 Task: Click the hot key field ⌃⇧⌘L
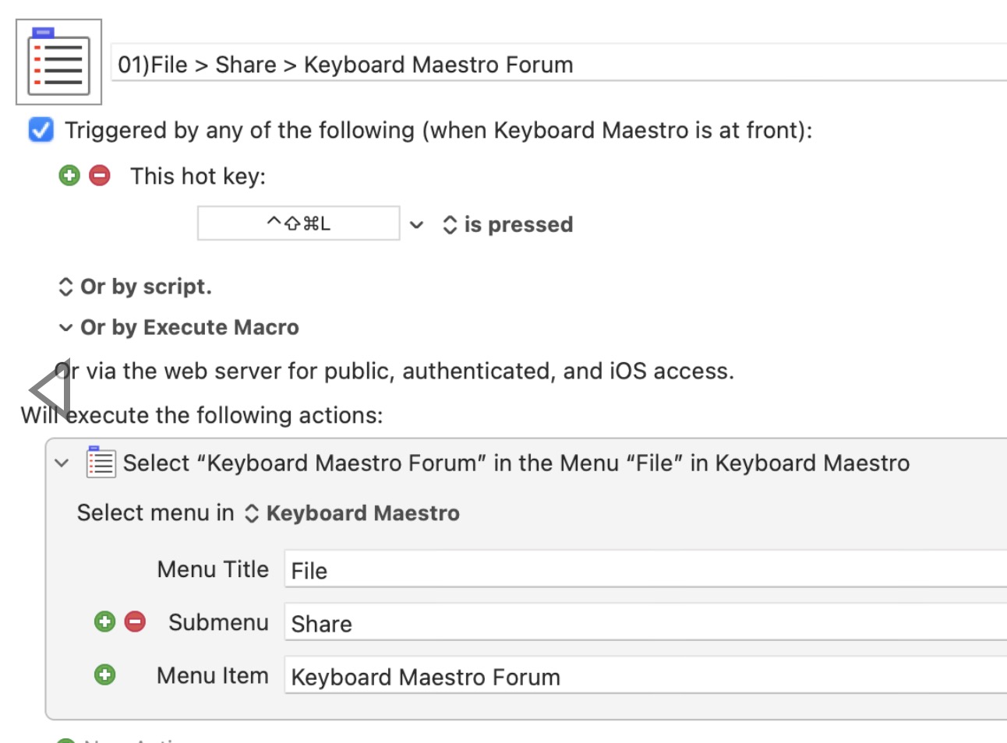coord(299,224)
